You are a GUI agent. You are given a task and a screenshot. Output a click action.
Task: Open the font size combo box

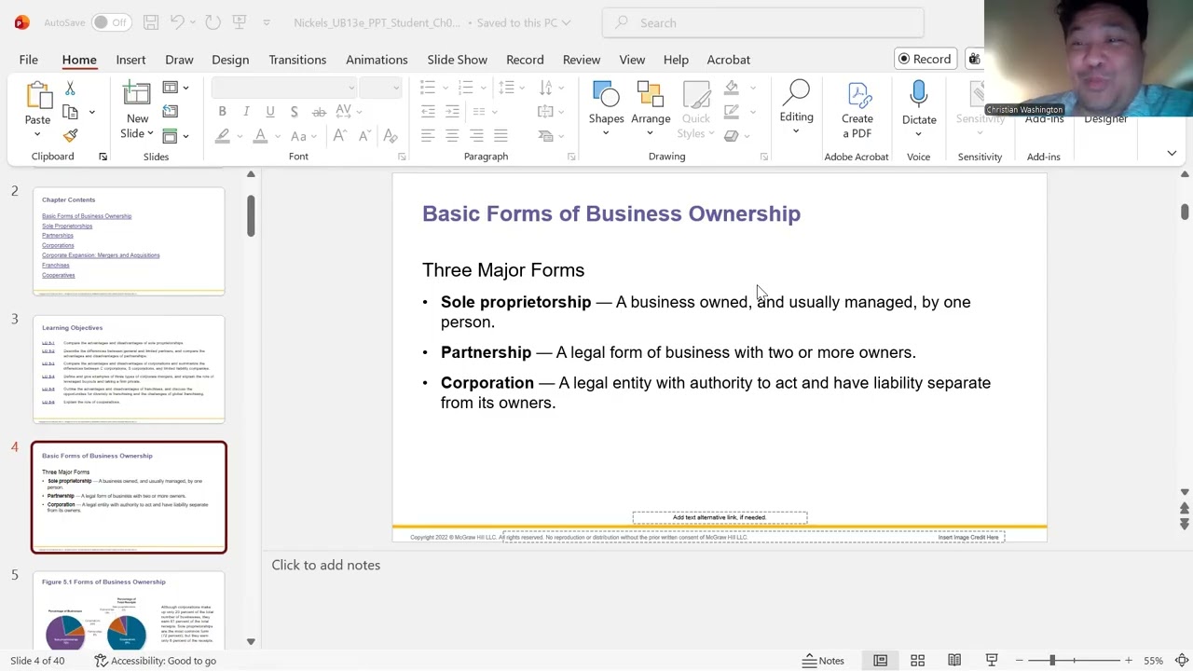pyautogui.click(x=380, y=88)
